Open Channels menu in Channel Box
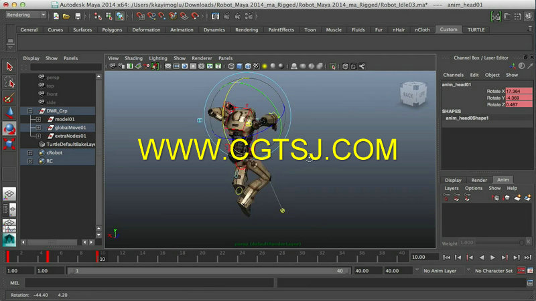This screenshot has width=536, height=301. click(x=454, y=75)
